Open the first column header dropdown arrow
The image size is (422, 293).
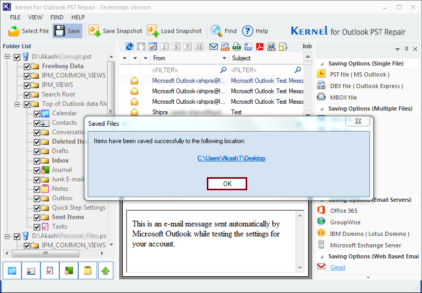point(124,58)
